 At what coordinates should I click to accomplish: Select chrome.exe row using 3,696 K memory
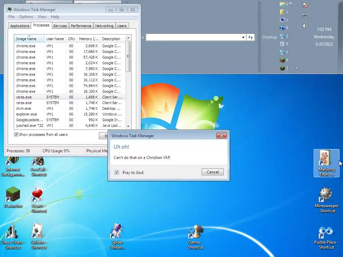(70, 46)
